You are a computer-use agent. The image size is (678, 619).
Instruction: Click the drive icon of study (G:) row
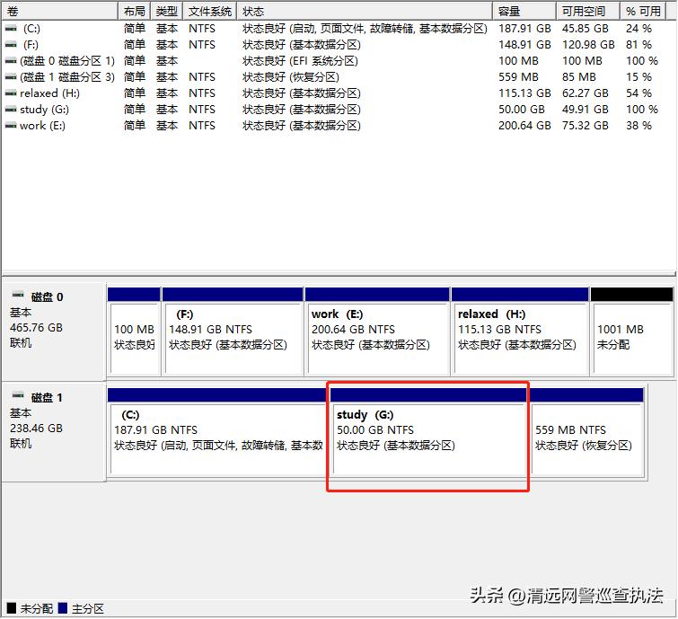[11, 110]
